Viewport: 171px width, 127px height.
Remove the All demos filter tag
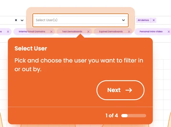click(154, 20)
